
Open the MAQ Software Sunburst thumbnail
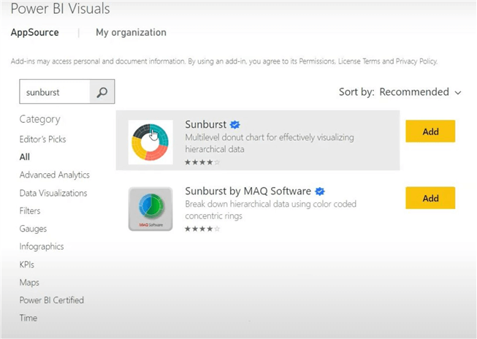coord(150,209)
